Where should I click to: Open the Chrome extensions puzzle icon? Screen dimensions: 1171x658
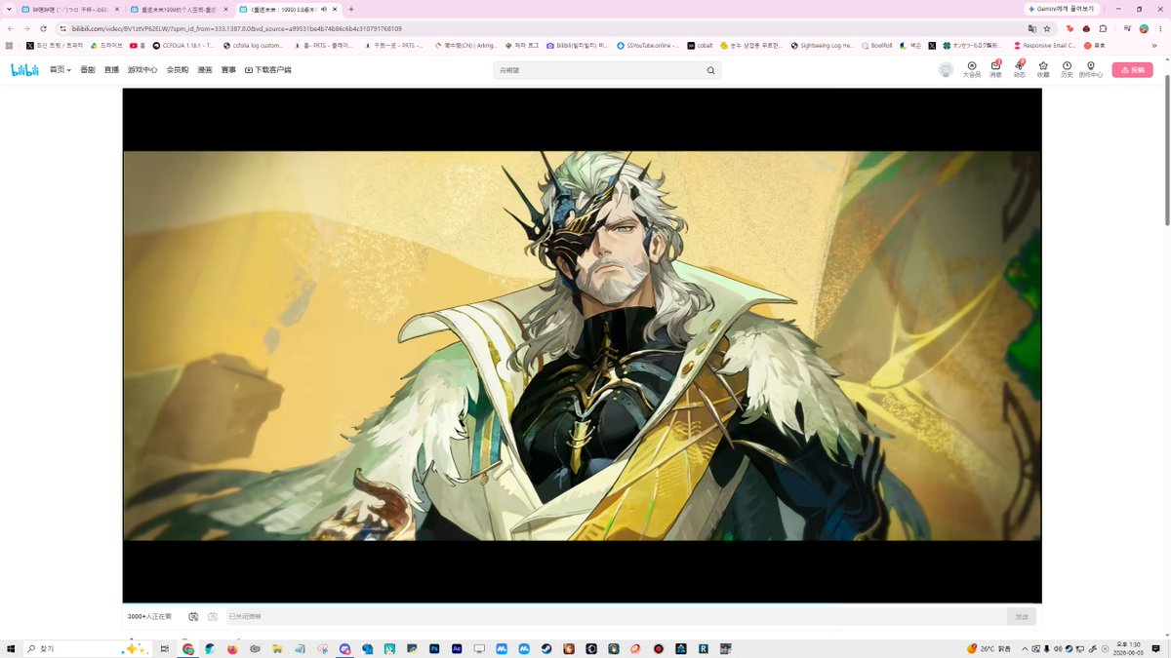point(1103,28)
